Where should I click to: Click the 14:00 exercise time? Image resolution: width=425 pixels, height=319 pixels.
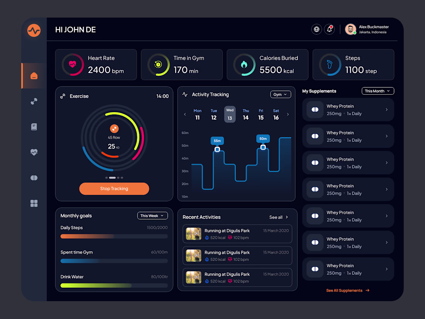pyautogui.click(x=162, y=96)
